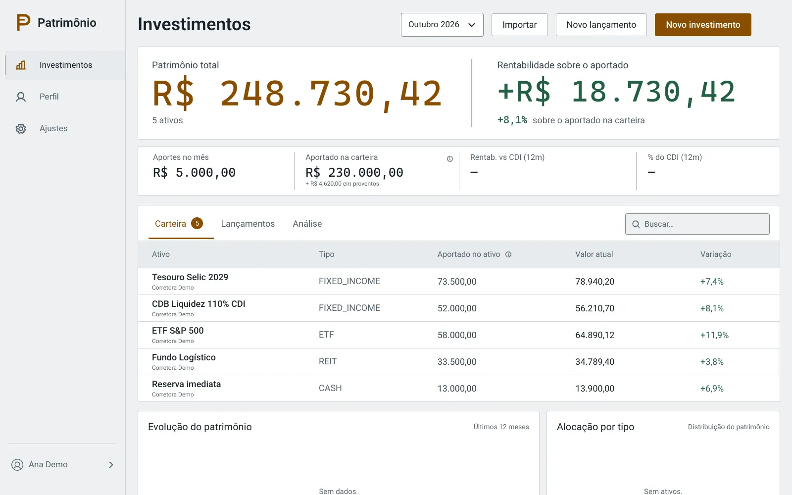Click the search magnifier icon
Screen dimensions: 792x495
[636, 224]
